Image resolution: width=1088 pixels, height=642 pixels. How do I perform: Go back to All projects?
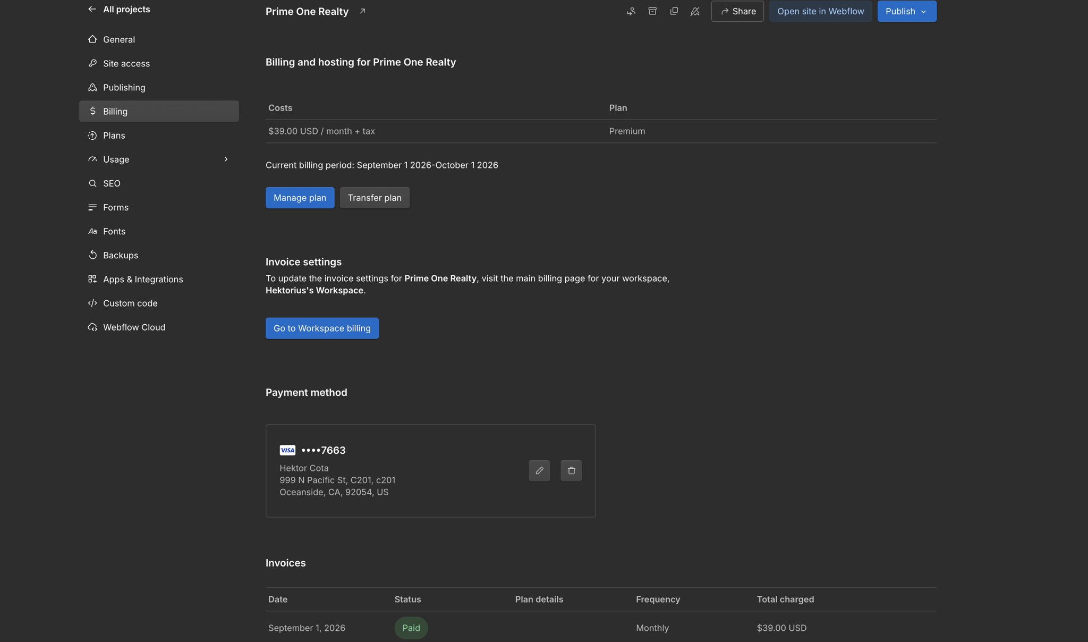point(119,9)
